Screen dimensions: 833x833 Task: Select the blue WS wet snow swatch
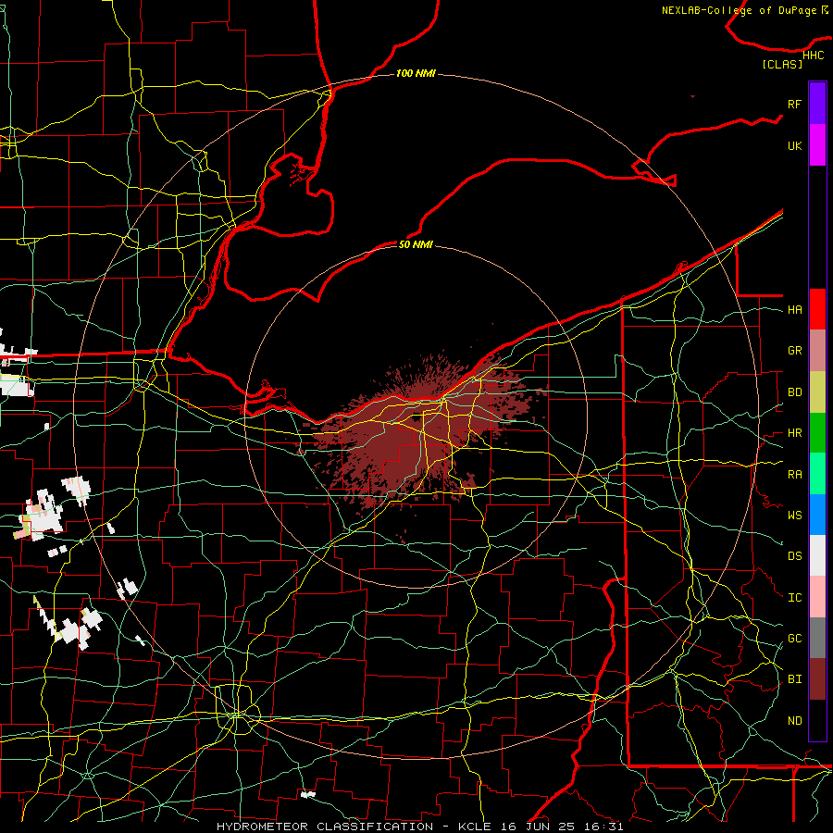tap(817, 515)
